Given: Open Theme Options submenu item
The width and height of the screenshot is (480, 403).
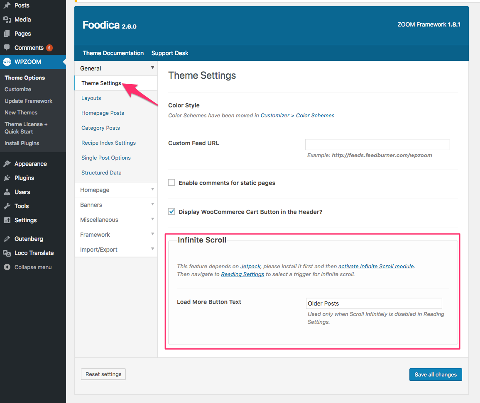Looking at the screenshot, I should [x=25, y=78].
